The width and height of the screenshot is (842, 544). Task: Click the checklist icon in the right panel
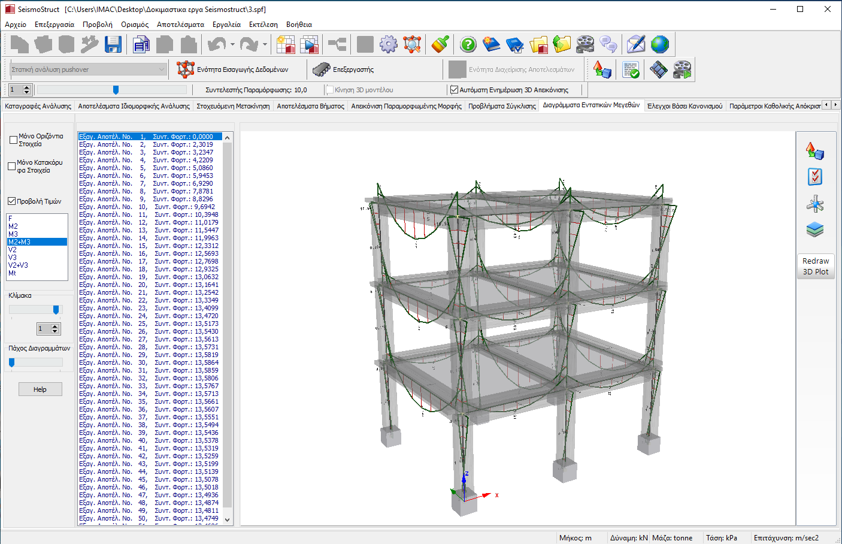[x=814, y=177]
